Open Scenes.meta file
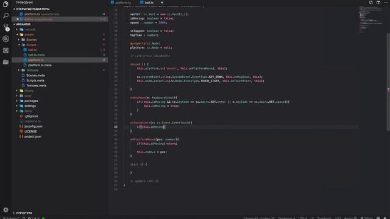 click(x=35, y=75)
